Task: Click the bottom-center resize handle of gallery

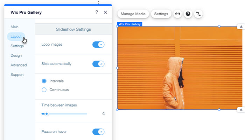Action: [x=219, y=110]
